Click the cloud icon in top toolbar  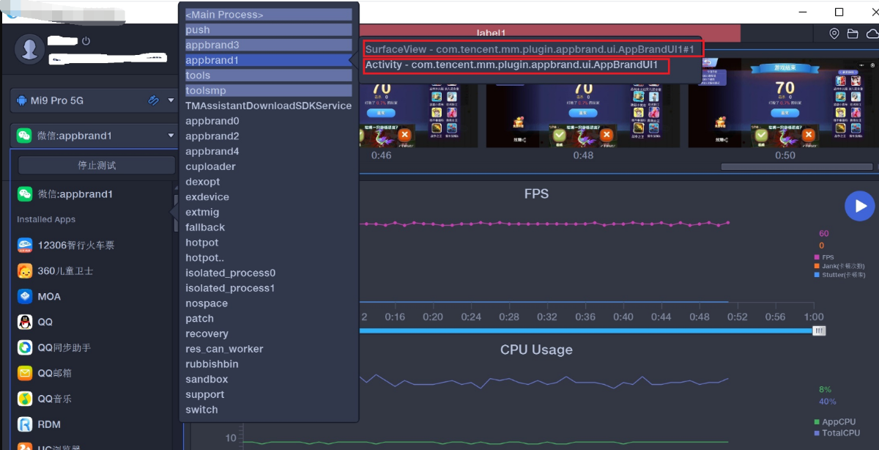pyautogui.click(x=872, y=34)
